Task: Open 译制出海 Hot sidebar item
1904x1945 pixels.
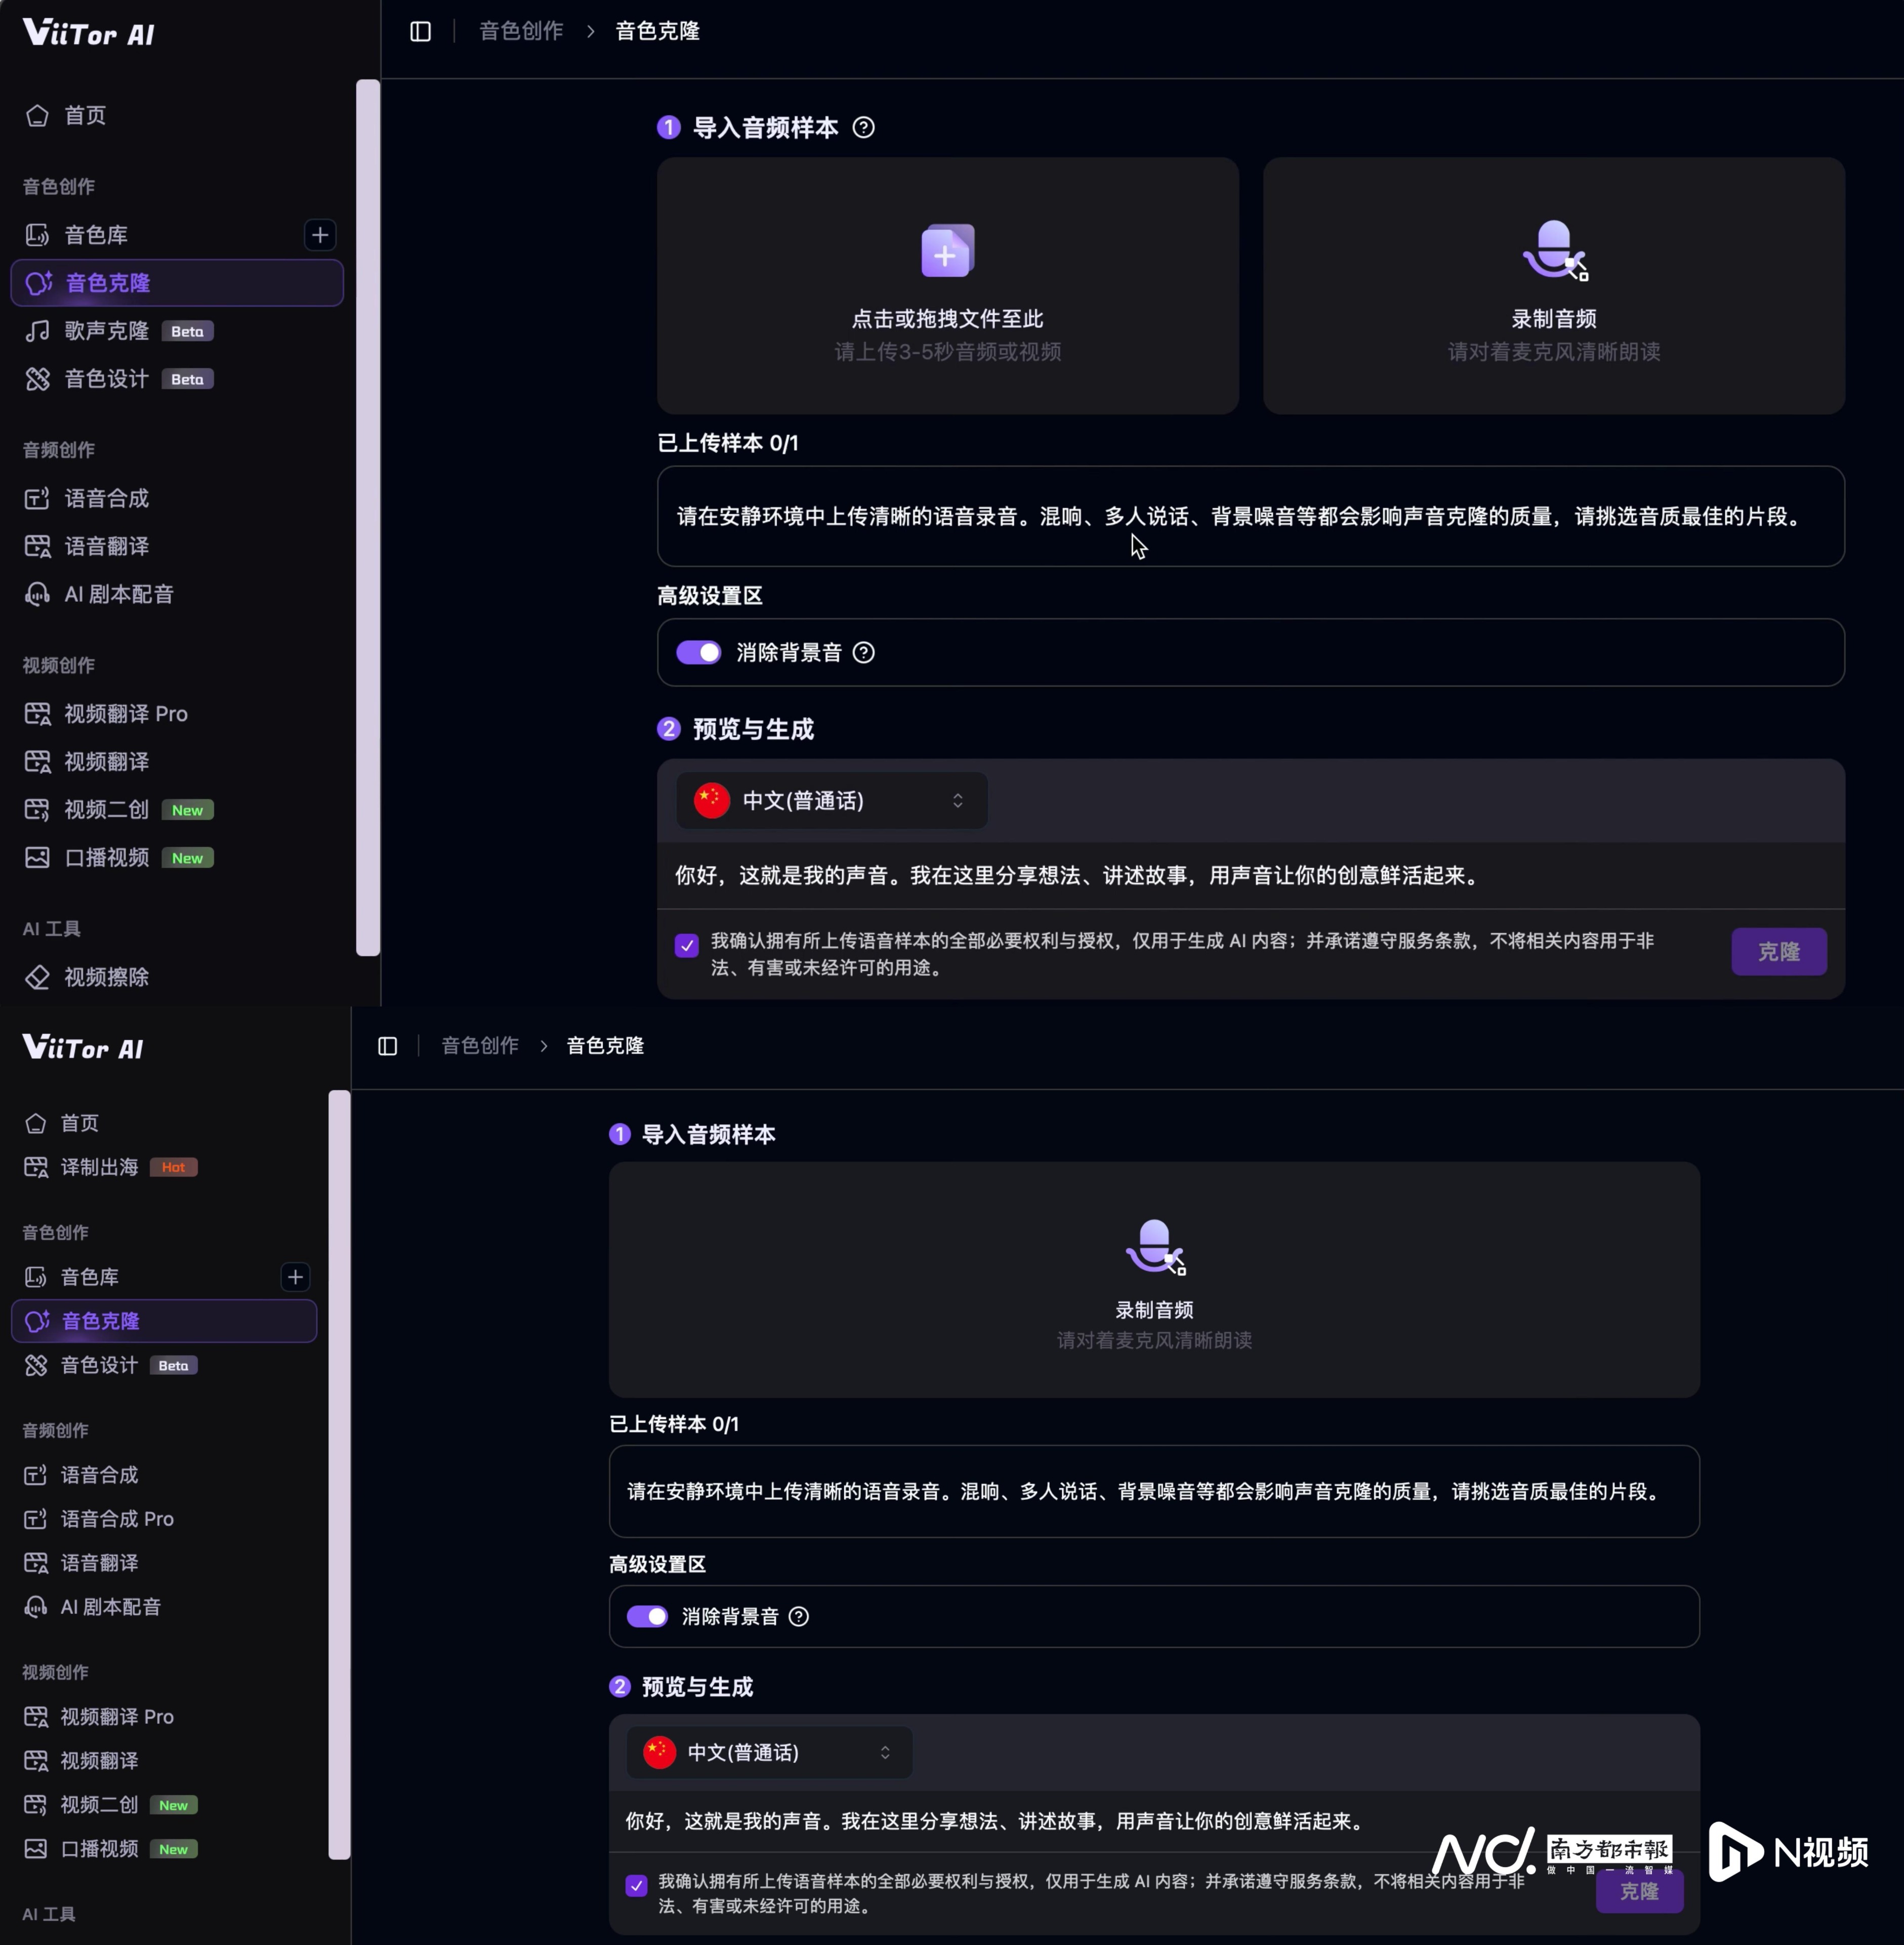Action: pyautogui.click(x=99, y=1166)
